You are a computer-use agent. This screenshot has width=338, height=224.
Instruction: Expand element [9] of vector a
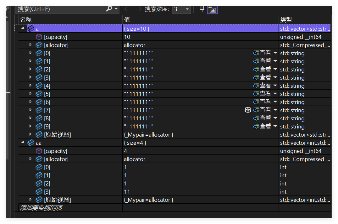click(x=30, y=126)
